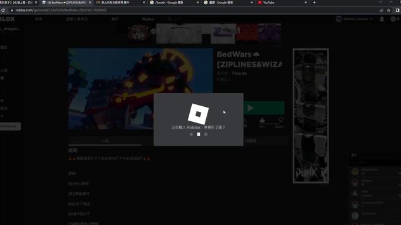Open a new browser tab with plus
The width and height of the screenshot is (401, 225).
pos(315,2)
